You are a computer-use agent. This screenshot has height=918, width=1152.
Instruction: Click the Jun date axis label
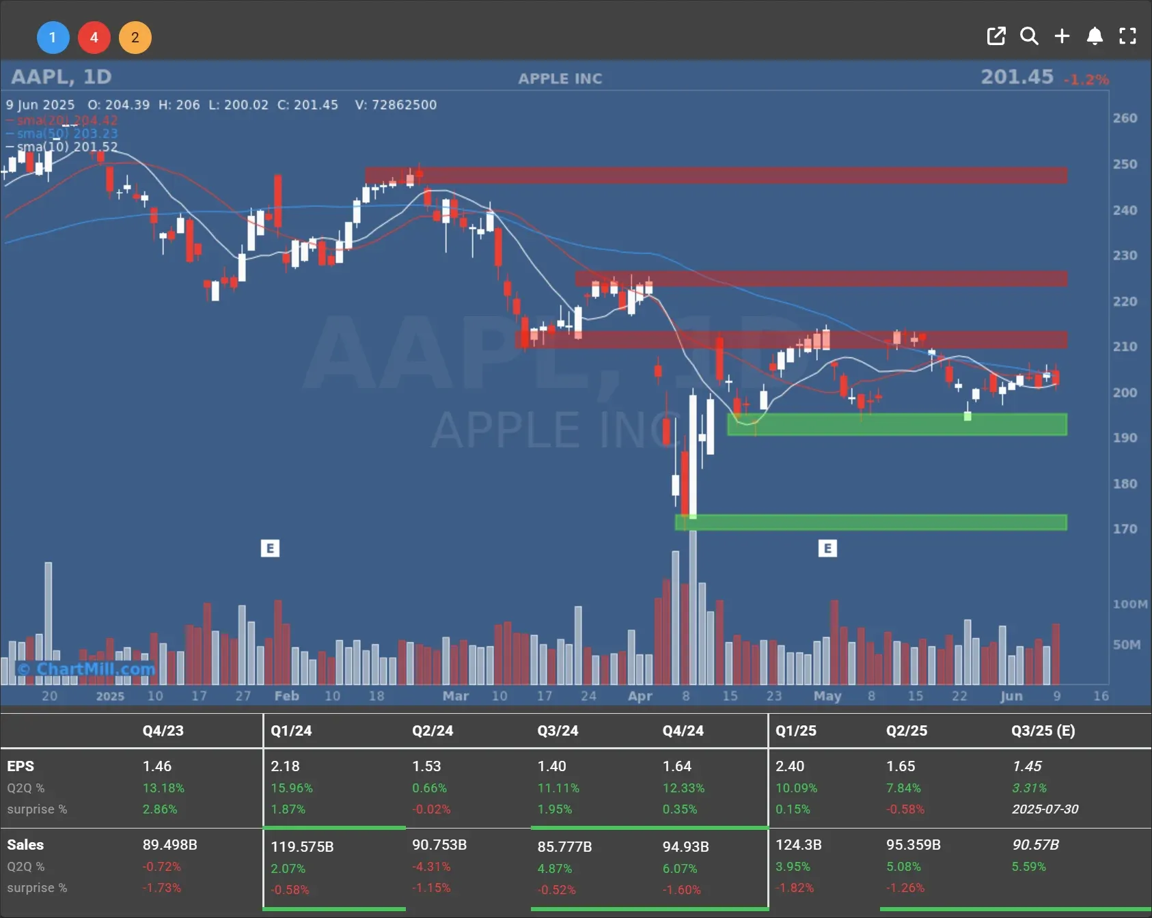(1011, 696)
